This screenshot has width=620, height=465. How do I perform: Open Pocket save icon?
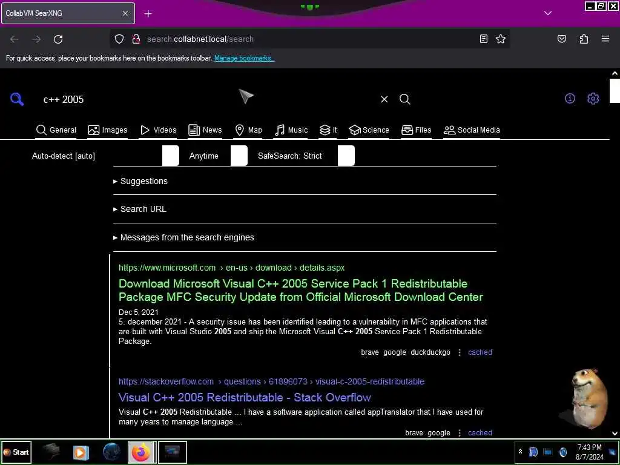pos(562,39)
